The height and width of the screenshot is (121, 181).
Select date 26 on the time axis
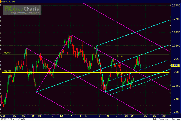[145, 116]
